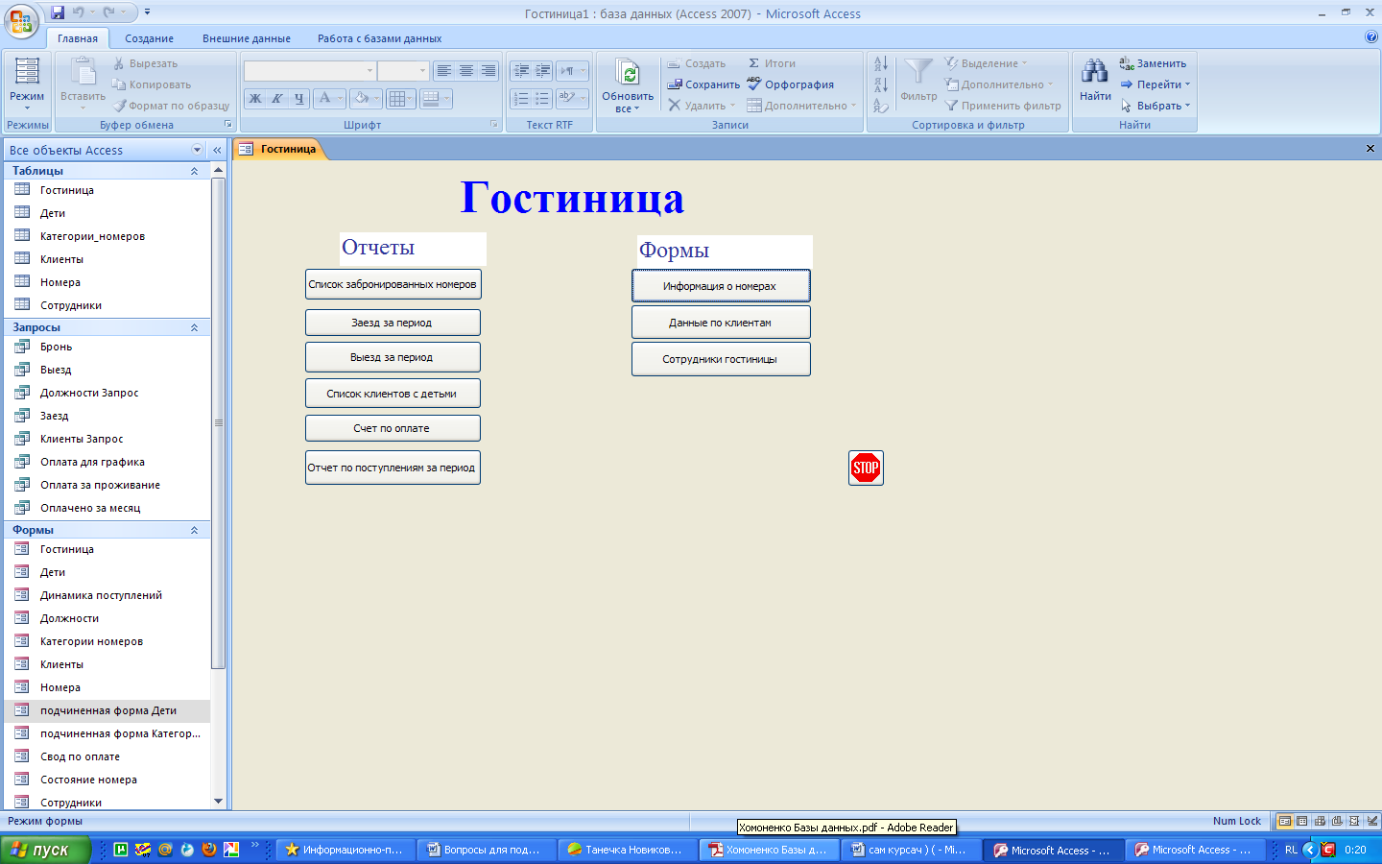Click the gridlines icon in font group
The height and width of the screenshot is (864, 1382).
pos(396,98)
